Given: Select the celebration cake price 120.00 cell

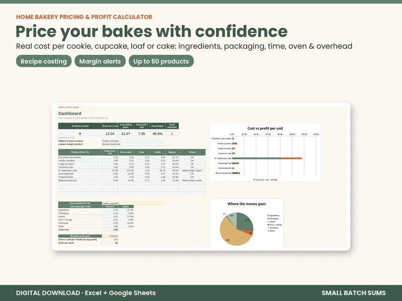Looking at the screenshot, I should coord(126,171).
